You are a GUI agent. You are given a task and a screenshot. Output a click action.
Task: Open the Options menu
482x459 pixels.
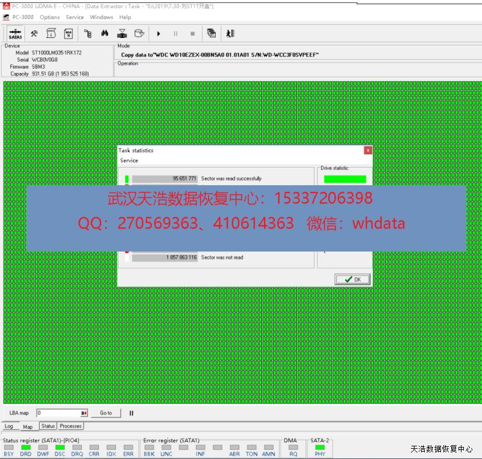click(x=49, y=17)
